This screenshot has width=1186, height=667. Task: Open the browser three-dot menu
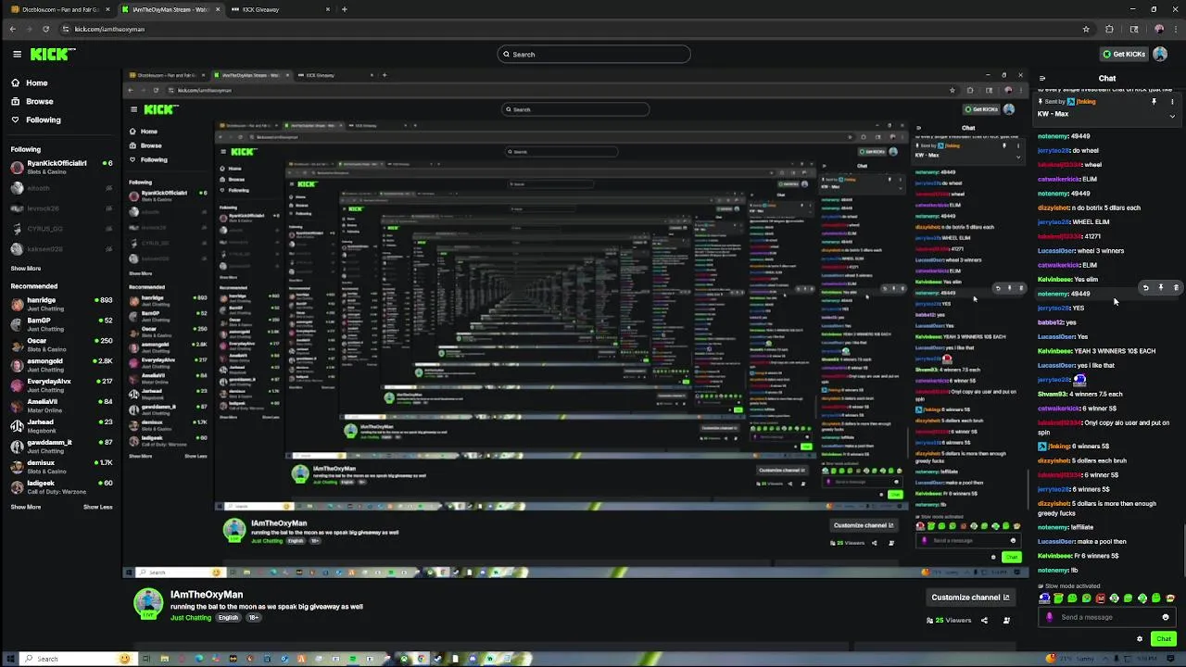(1176, 29)
